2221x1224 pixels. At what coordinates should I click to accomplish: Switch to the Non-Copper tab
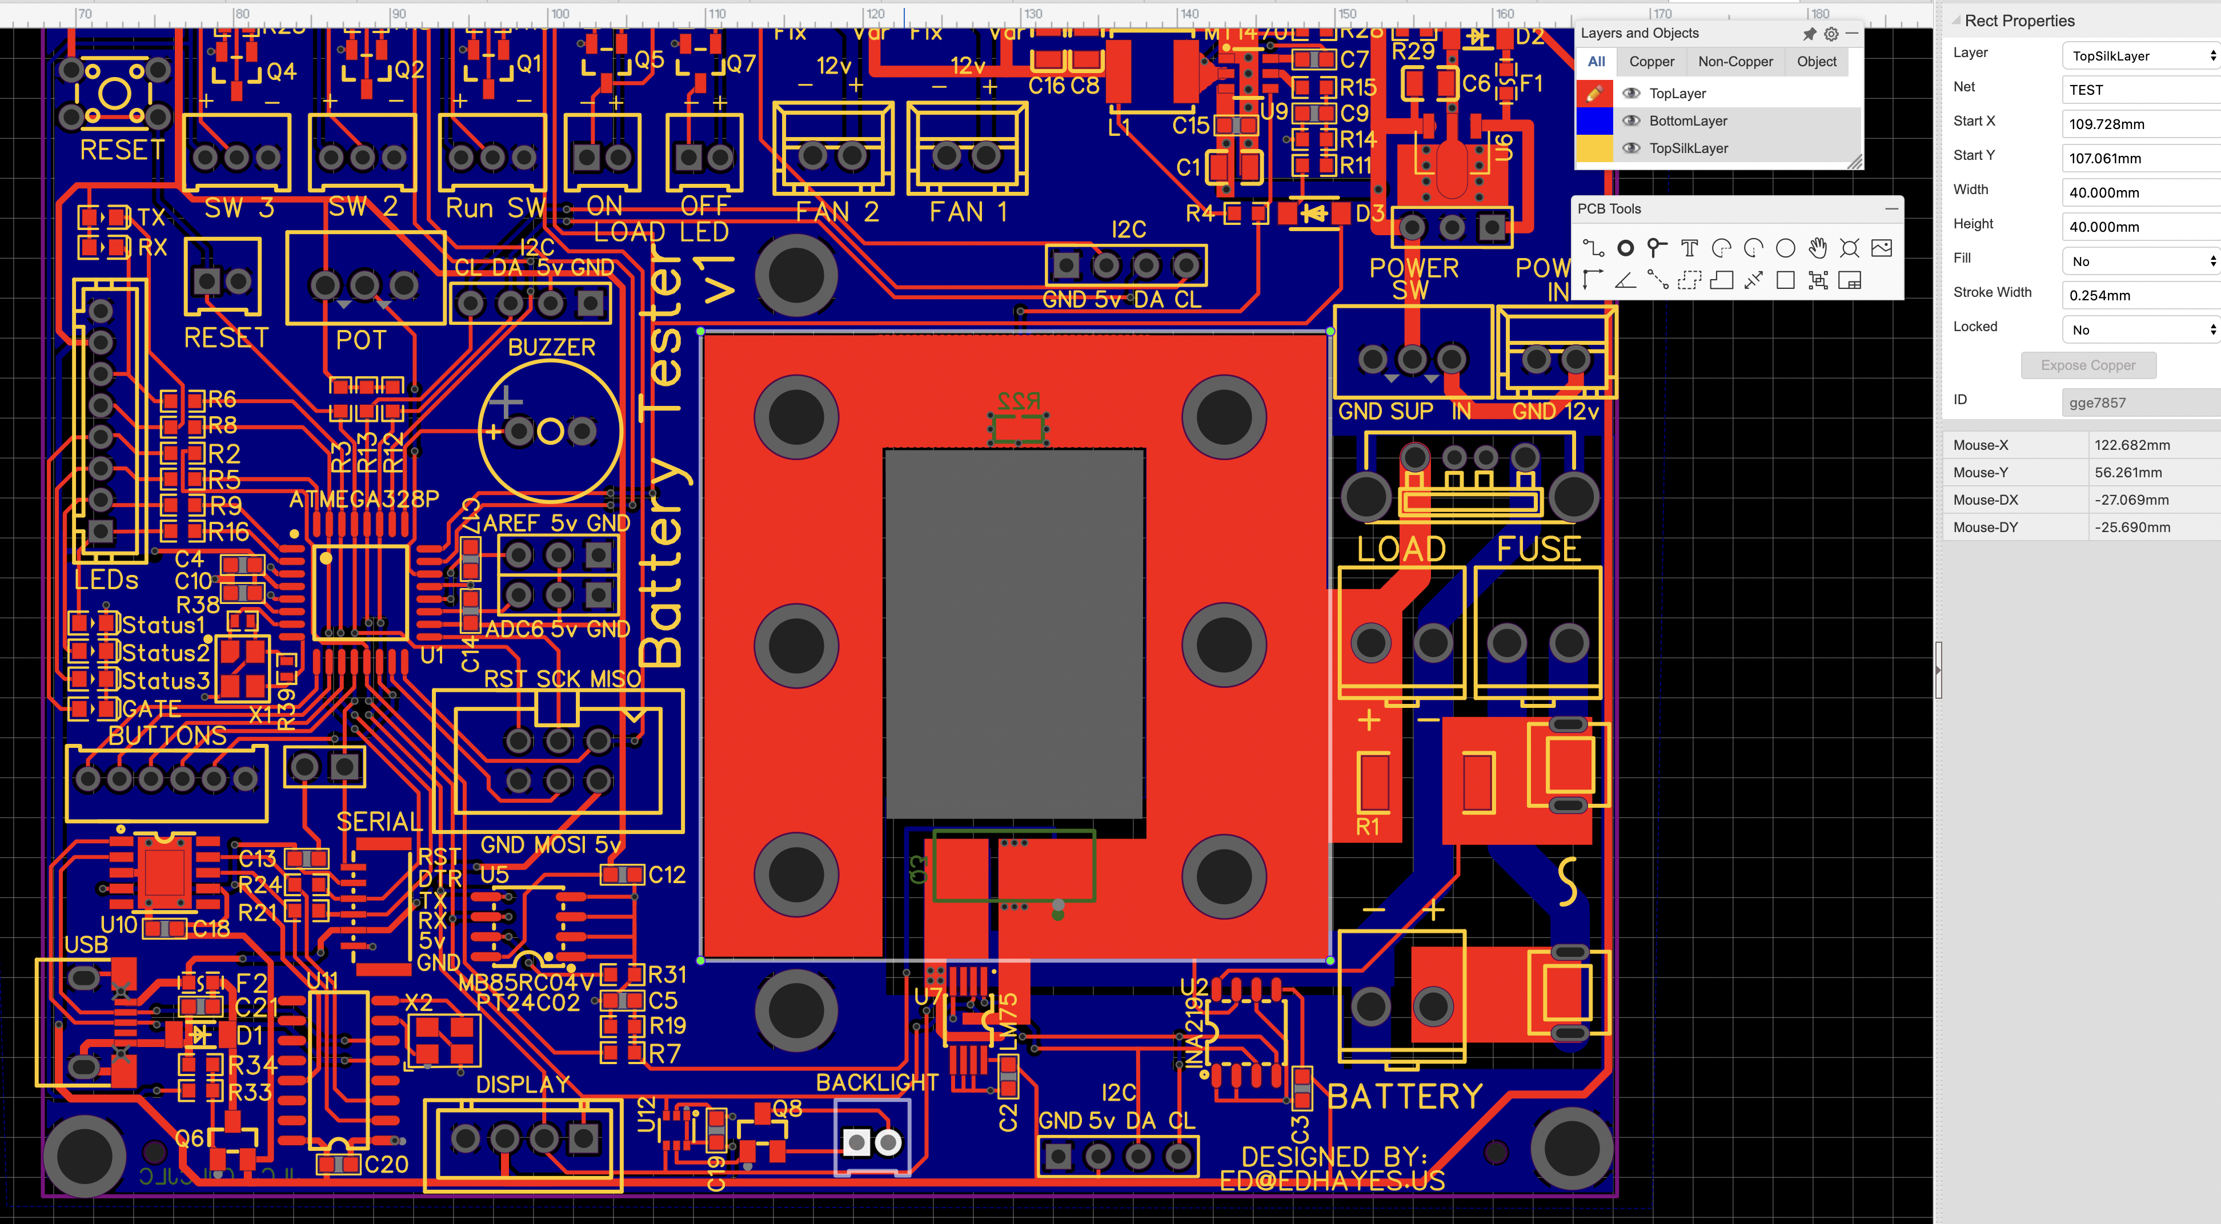coord(1735,61)
